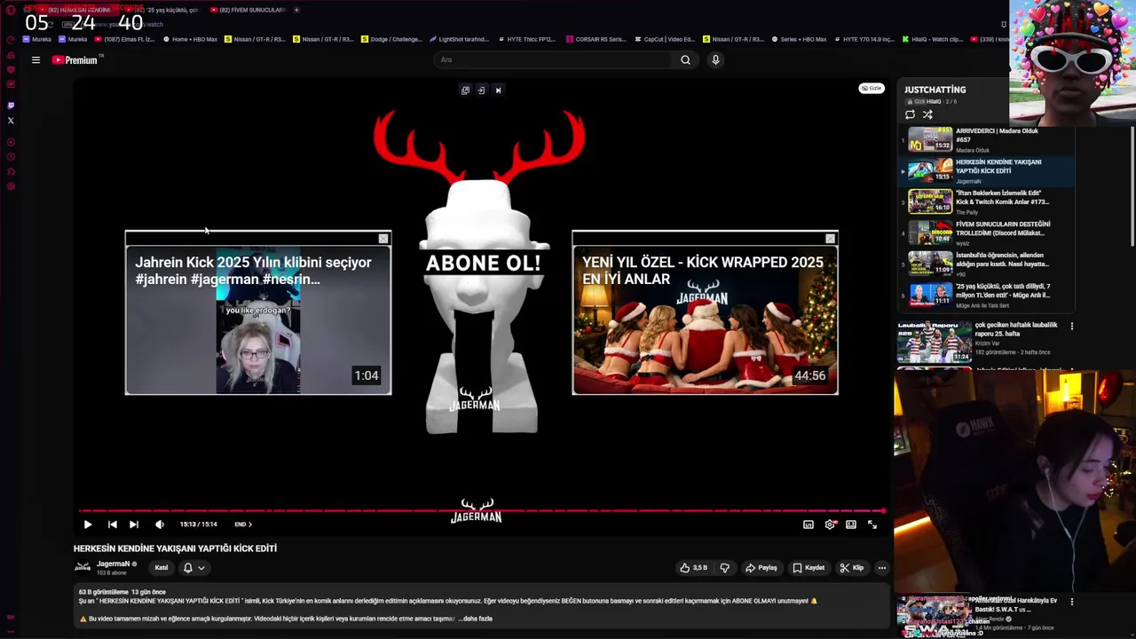Hide overlay with Gizle button
This screenshot has width=1136, height=639.
(x=872, y=88)
